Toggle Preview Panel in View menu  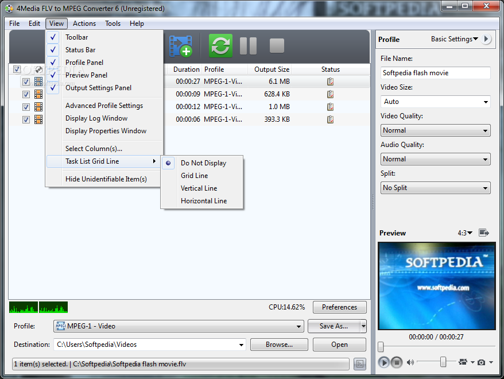pos(105,75)
